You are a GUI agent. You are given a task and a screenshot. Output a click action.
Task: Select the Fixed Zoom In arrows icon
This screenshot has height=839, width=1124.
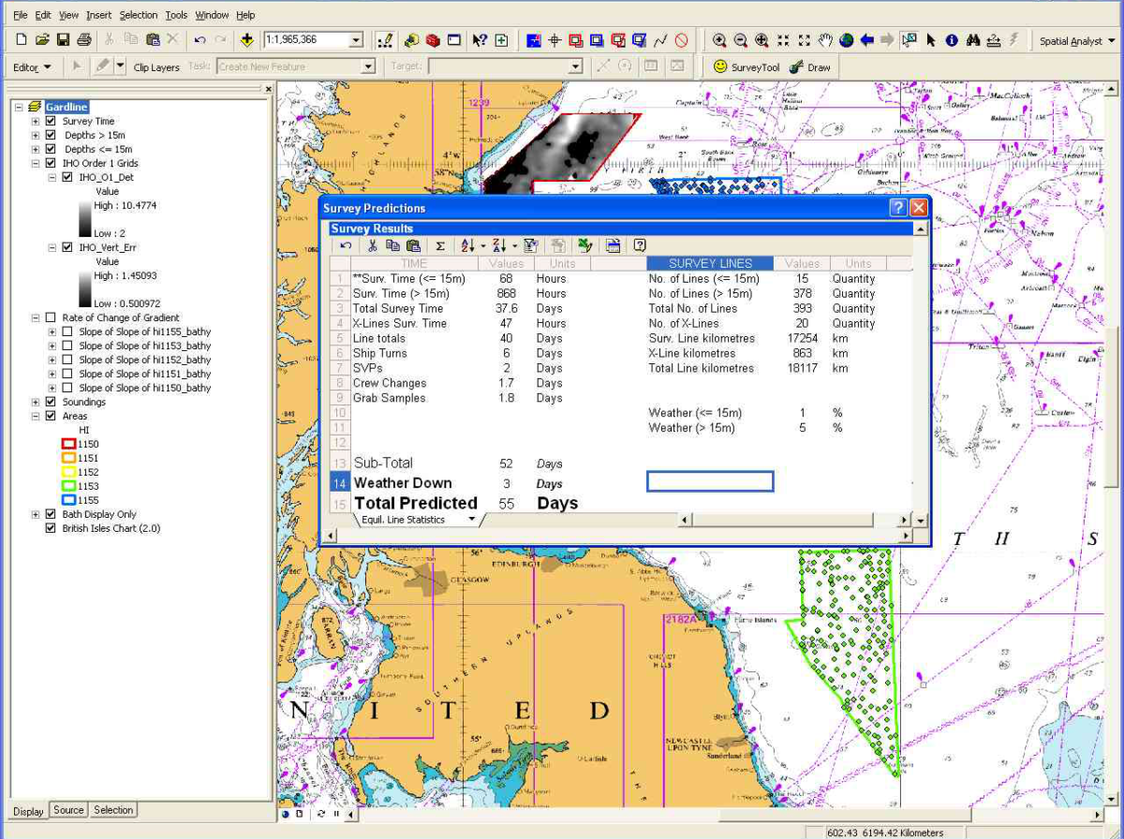tap(783, 40)
